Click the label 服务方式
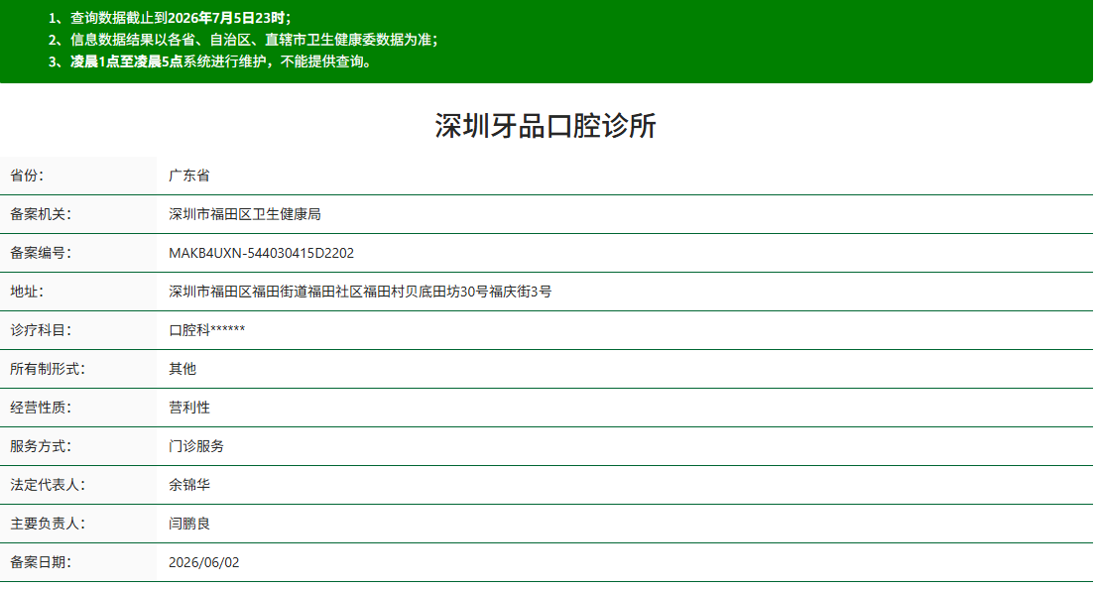The image size is (1097, 589). 41,446
